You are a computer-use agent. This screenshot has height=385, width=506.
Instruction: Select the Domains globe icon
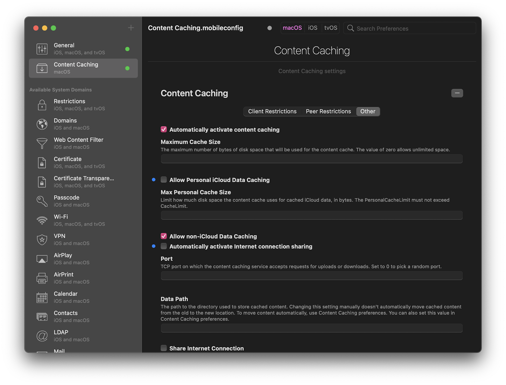tap(42, 124)
